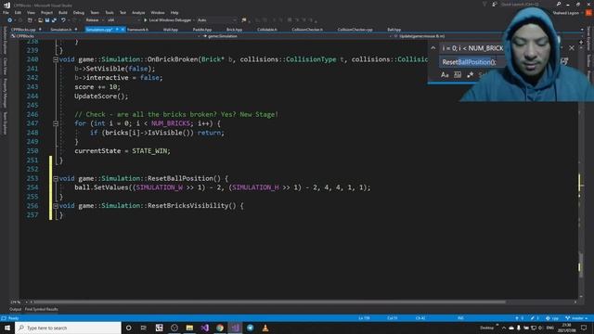Viewport: 594px width, 334px height.
Task: Open the Analyze menu
Action: point(138,12)
